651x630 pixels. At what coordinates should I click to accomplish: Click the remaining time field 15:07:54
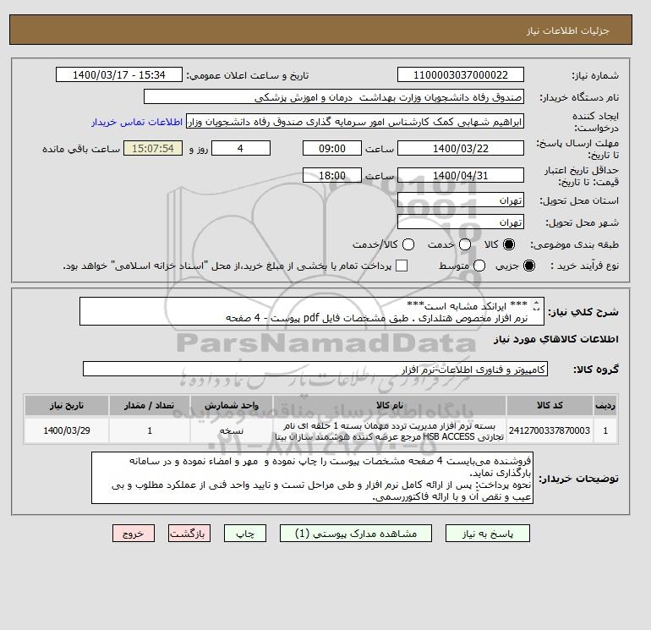pyautogui.click(x=153, y=148)
